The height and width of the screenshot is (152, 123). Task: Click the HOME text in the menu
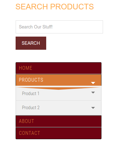[x=26, y=68]
